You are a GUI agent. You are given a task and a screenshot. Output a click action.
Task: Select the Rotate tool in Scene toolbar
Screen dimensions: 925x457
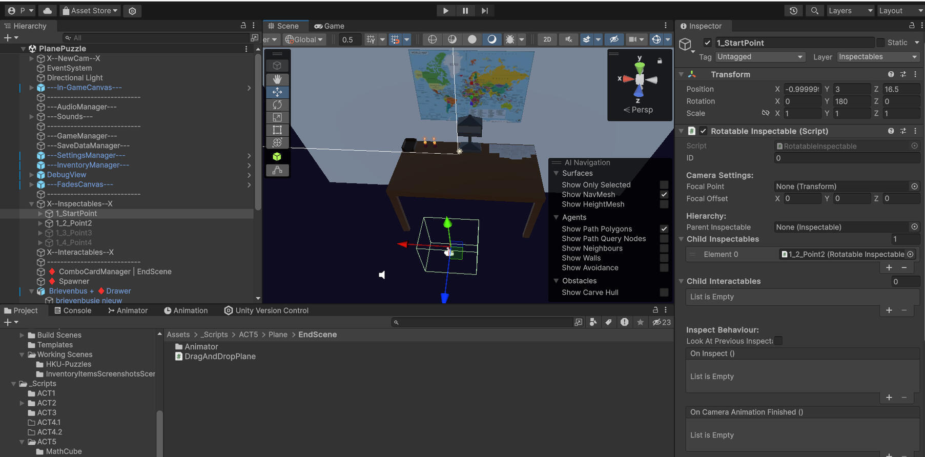point(277,105)
